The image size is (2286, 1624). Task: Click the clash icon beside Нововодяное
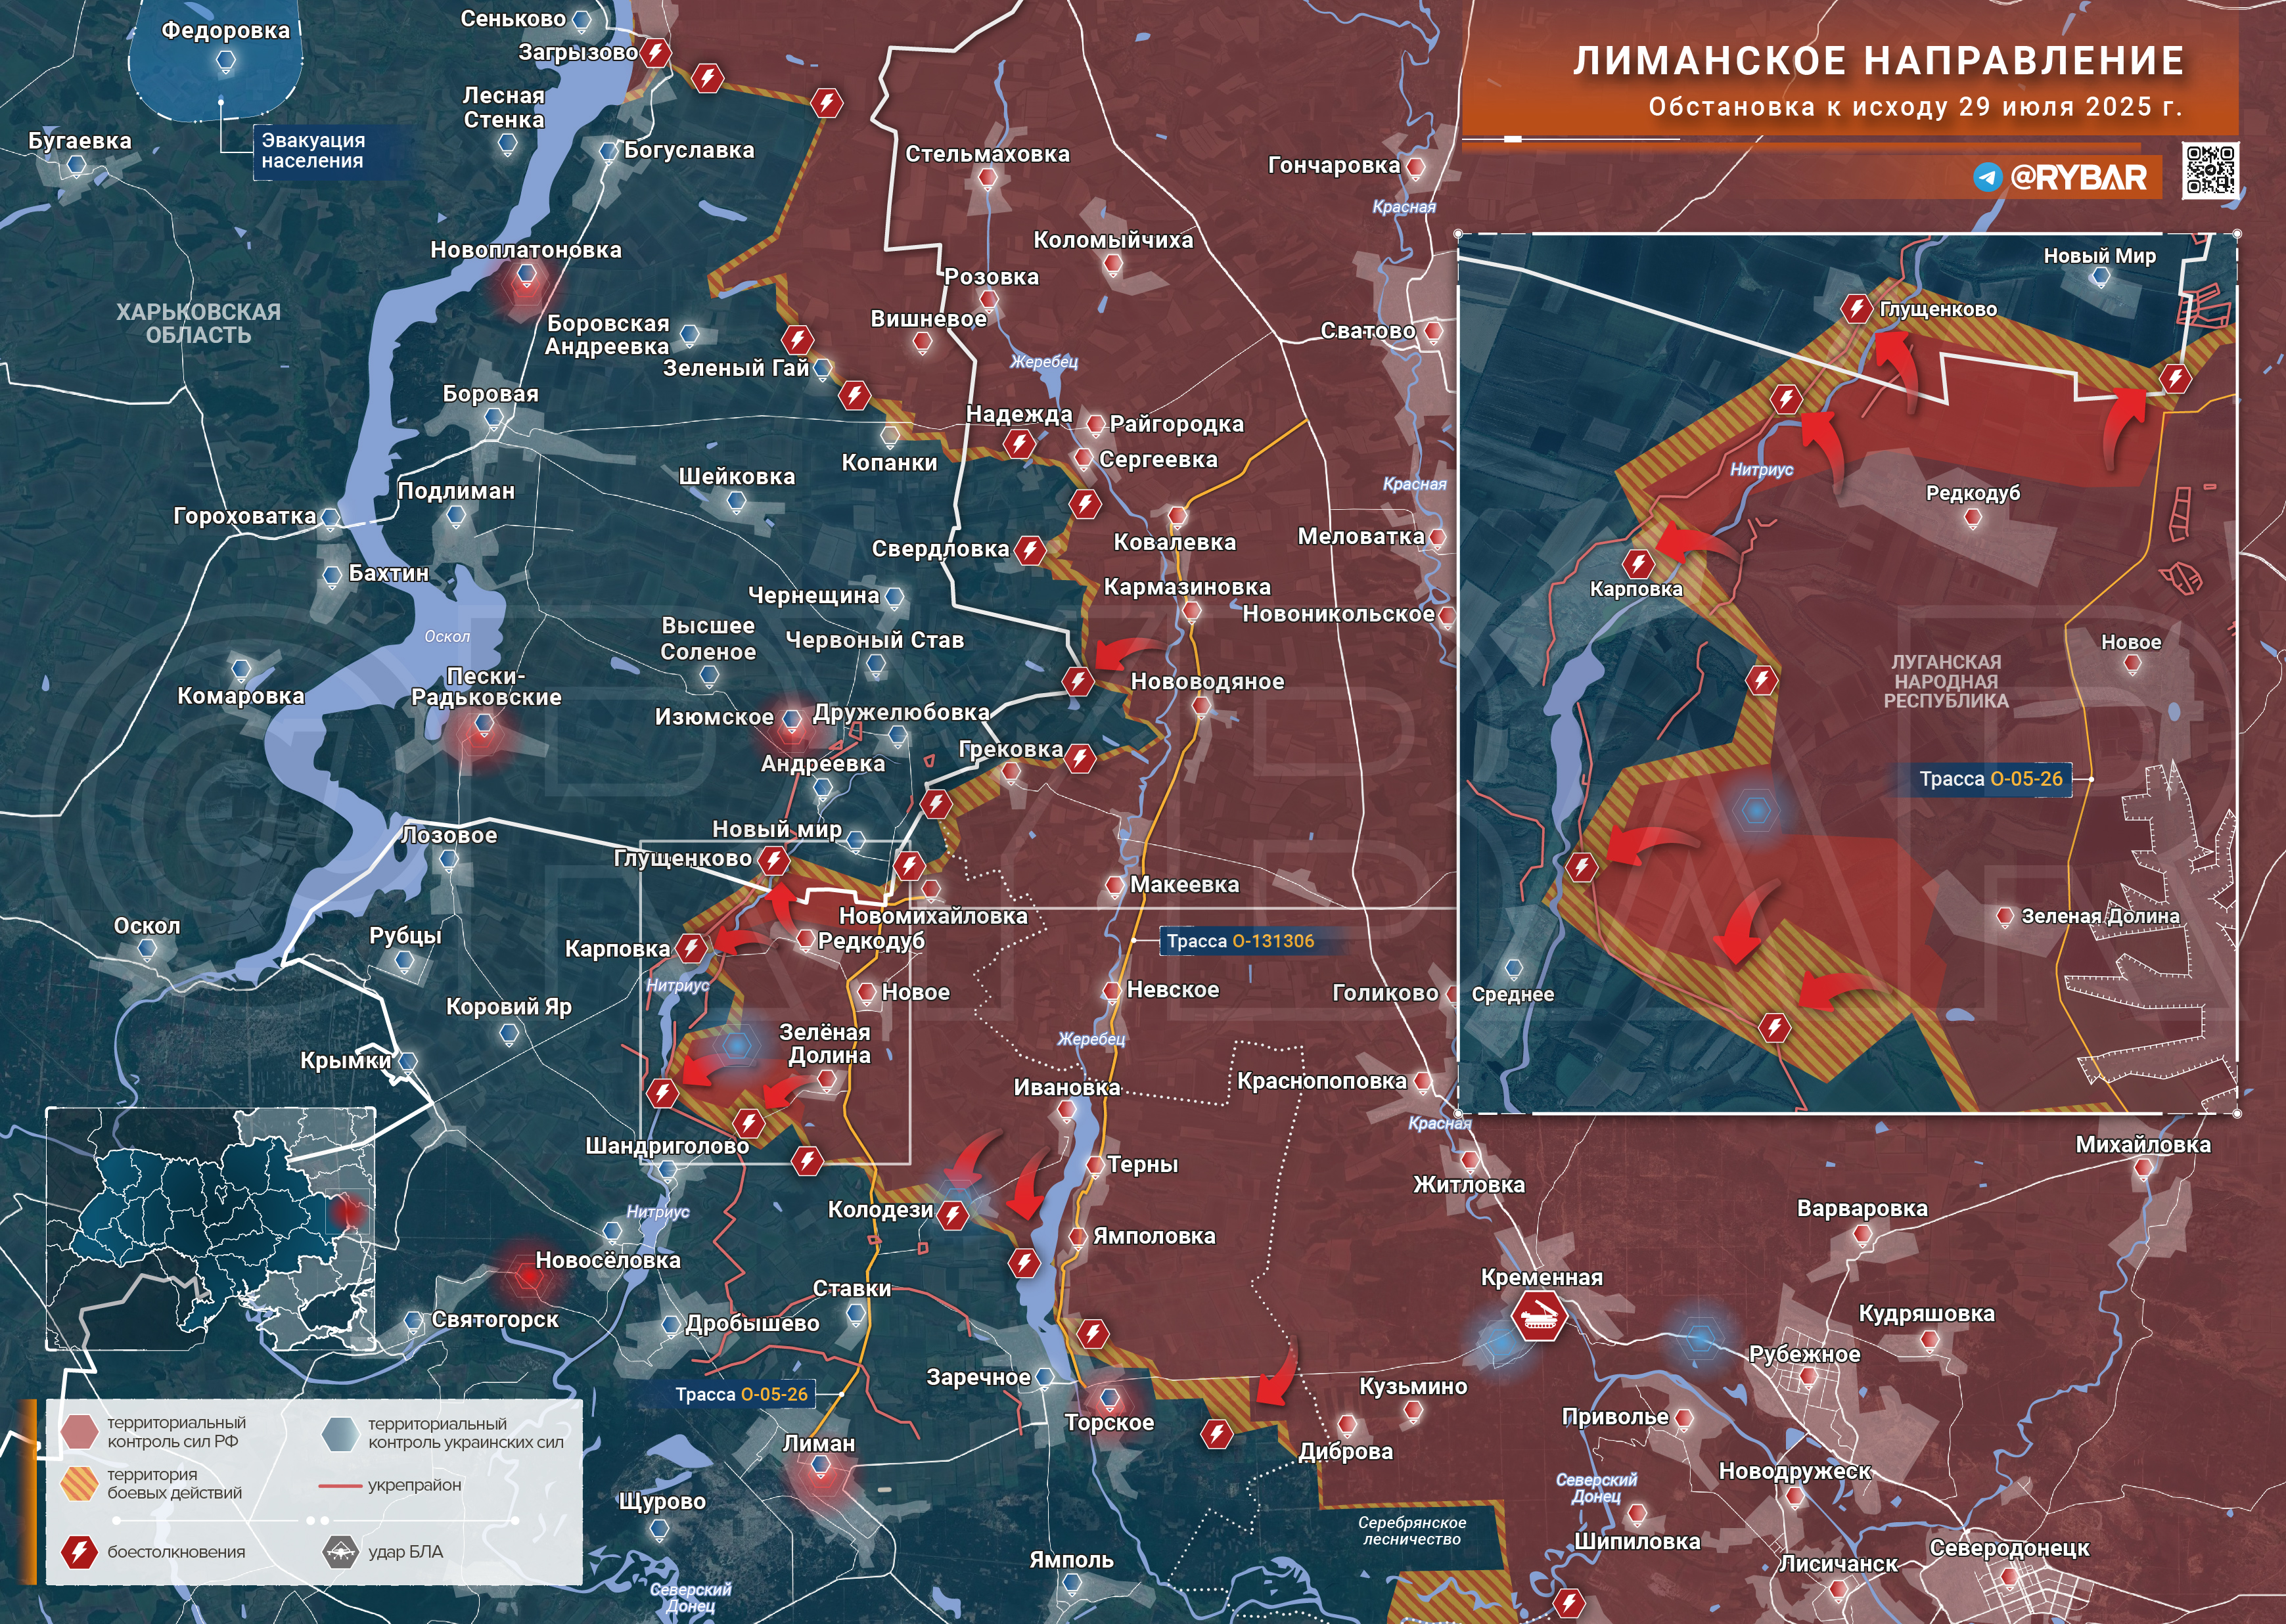coord(1077,681)
